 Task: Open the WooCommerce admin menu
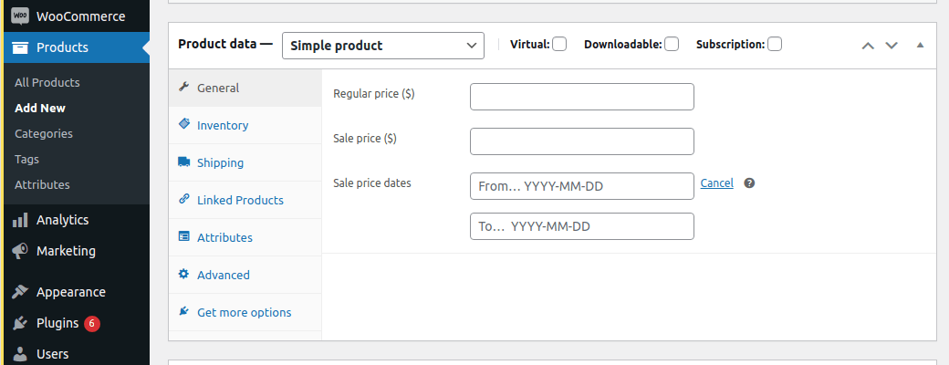[x=75, y=16]
